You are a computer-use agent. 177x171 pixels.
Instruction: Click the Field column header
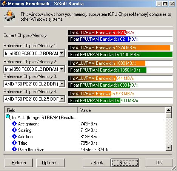pyautogui.click(x=41, y=110)
